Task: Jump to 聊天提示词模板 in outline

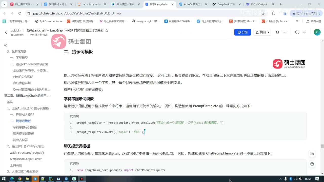Action: (x=24, y=133)
